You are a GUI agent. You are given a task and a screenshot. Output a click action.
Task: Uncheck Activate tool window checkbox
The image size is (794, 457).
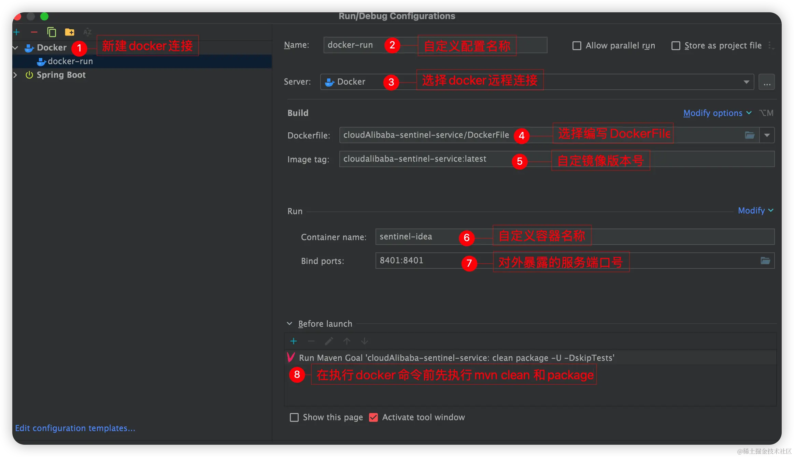[x=373, y=417]
